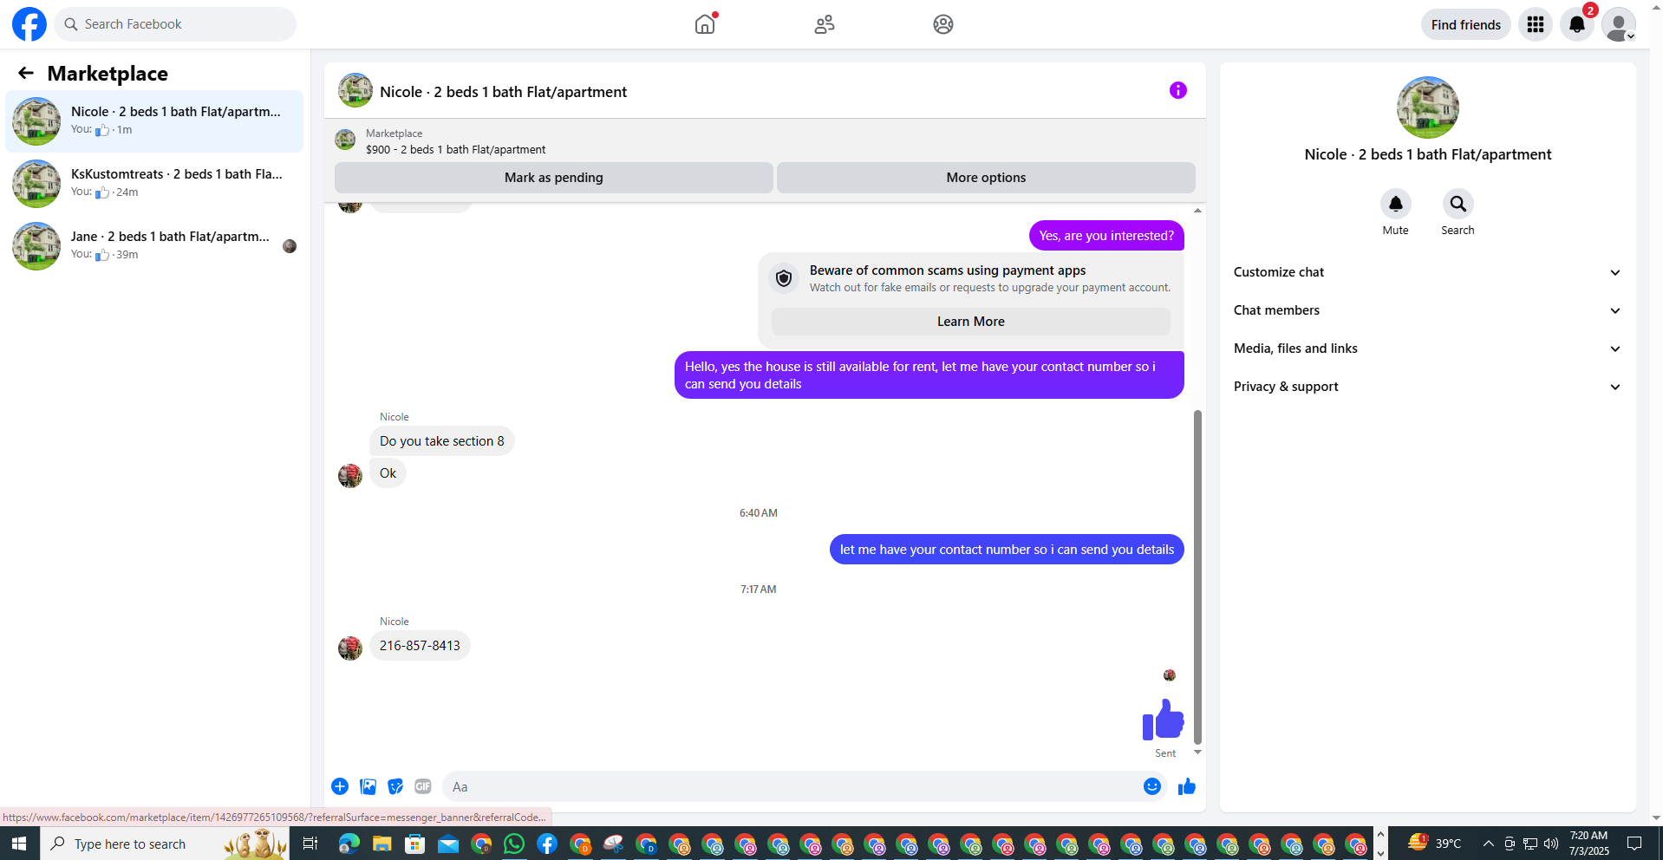Click the chat scrollbar thumb

pyautogui.click(x=1197, y=577)
